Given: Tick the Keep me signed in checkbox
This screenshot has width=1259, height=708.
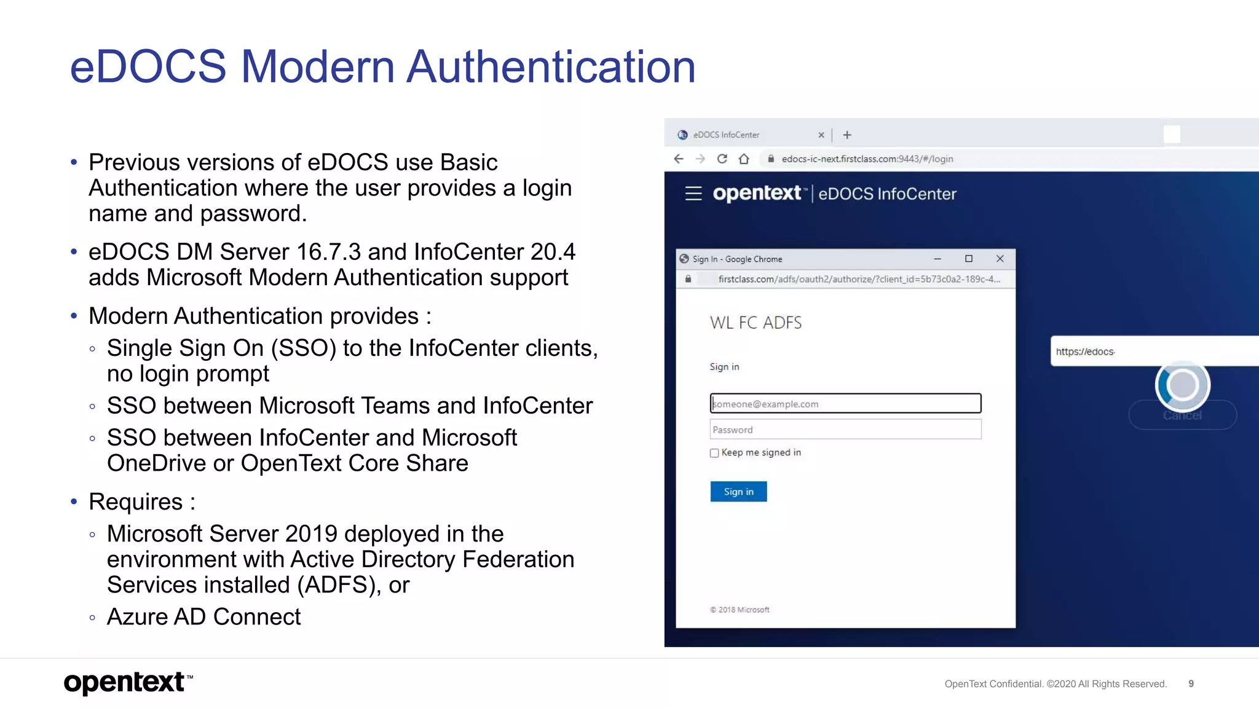Looking at the screenshot, I should click(x=714, y=453).
